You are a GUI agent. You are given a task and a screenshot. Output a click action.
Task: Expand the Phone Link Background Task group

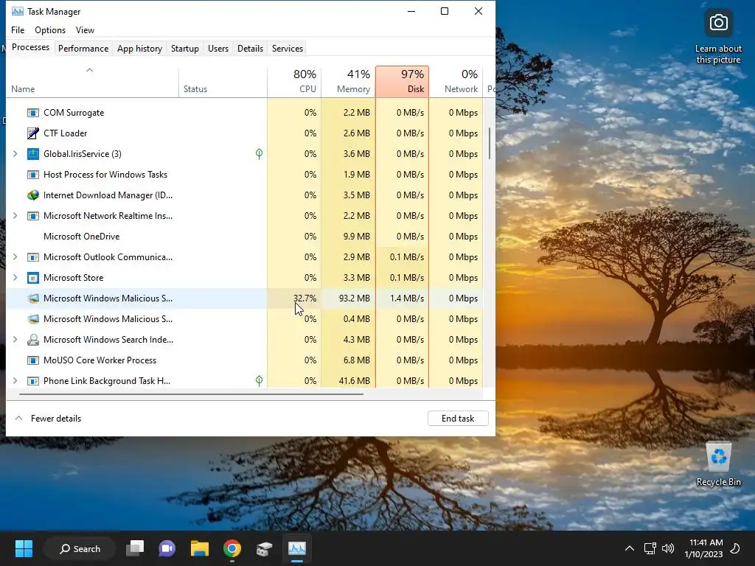point(15,381)
